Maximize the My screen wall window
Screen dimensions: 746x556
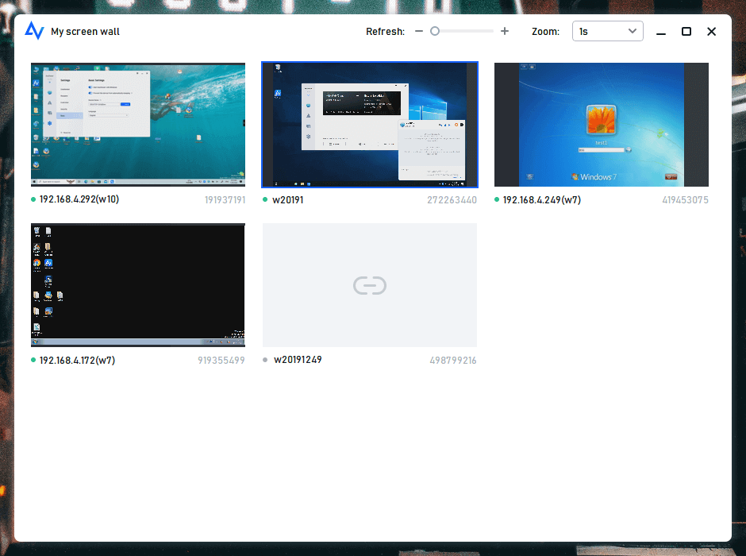click(x=686, y=32)
